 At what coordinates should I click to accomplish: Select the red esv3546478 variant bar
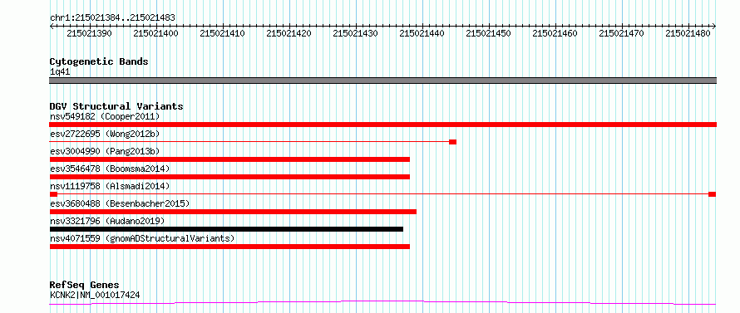pyautogui.click(x=229, y=177)
